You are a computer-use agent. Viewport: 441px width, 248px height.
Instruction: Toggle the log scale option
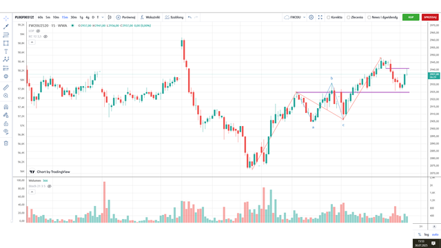(x=427, y=234)
